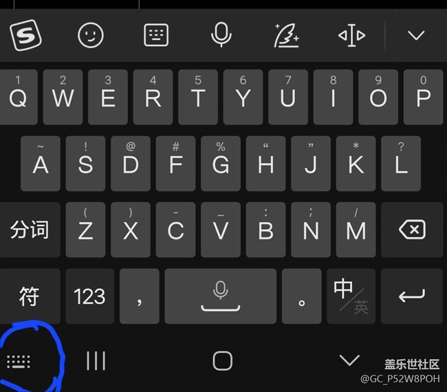Activate the cursor movement tool icon

[x=351, y=35]
